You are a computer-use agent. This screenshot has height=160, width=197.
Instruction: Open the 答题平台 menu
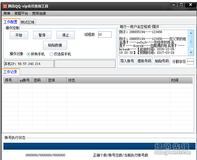pyautogui.click(x=21, y=13)
